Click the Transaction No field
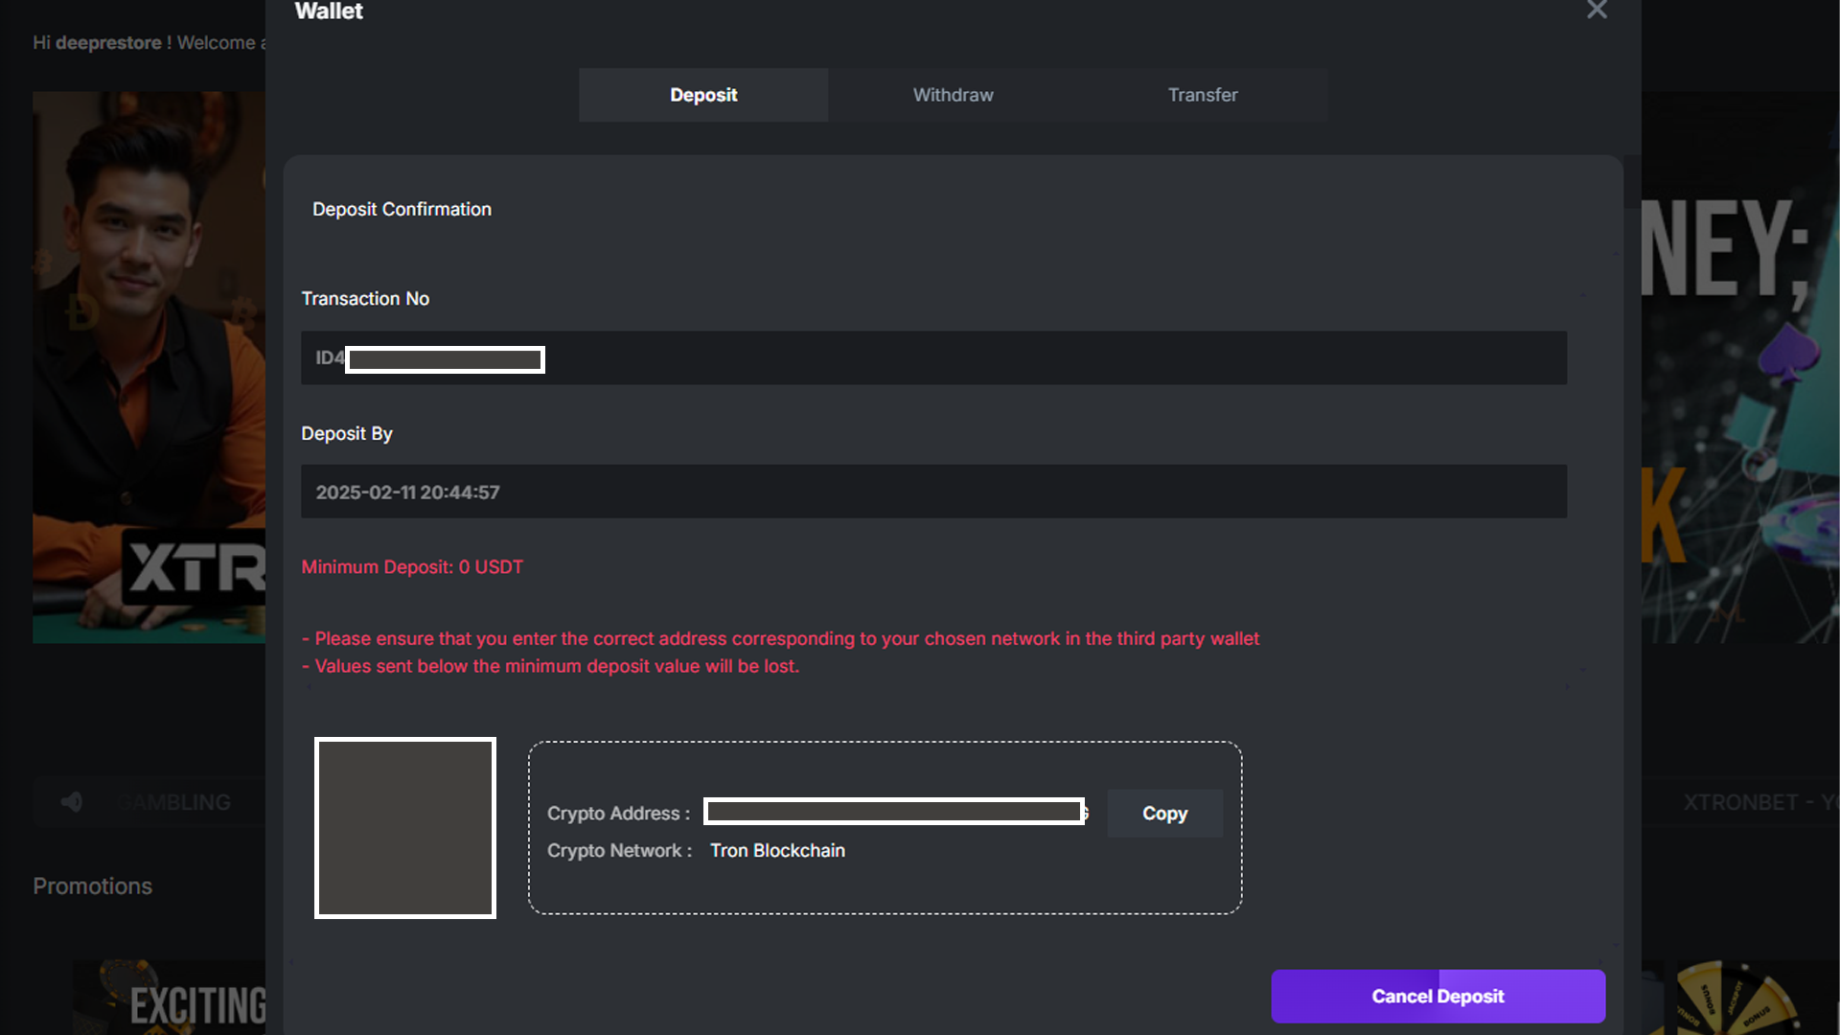 pos(933,358)
